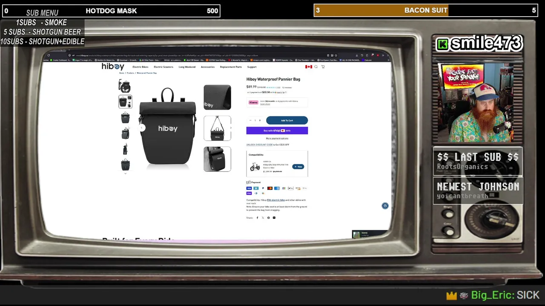Open the Replacement Parts menu

click(x=231, y=67)
